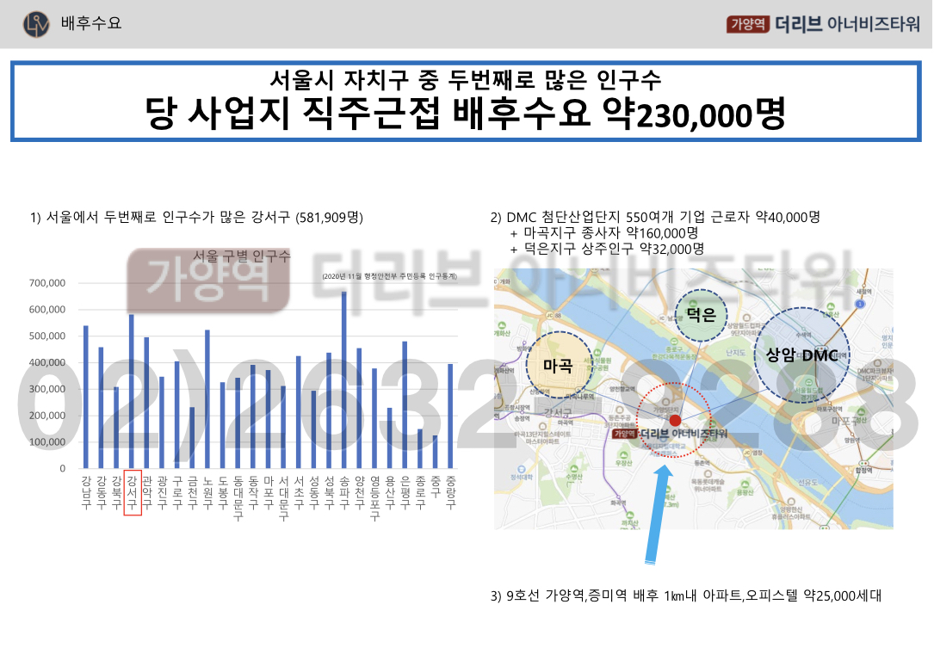Click the 종로구 x-axis label
Viewport: 934px width, 660px height.
[x=421, y=492]
